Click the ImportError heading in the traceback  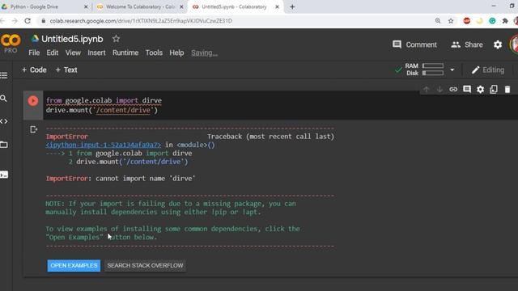click(66, 137)
